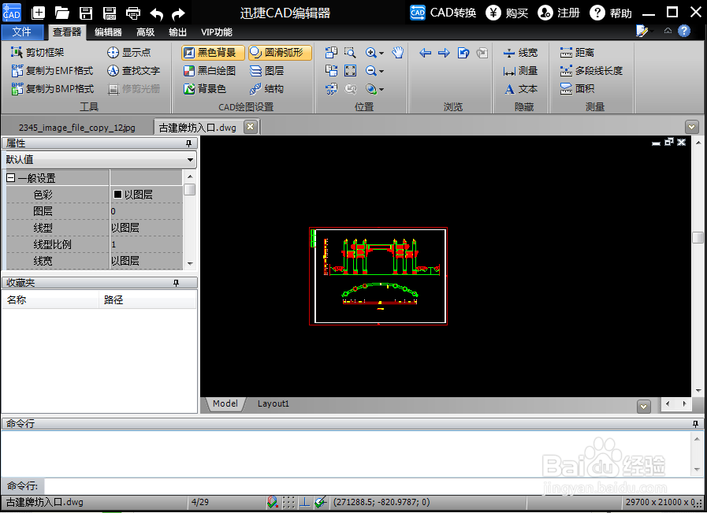Switch to the 查看器 viewer tab

click(x=67, y=32)
